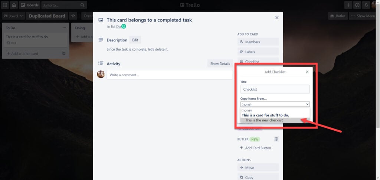Open the Butler button in board header
Viewport: 380px width, 180px height.
(x=338, y=16)
